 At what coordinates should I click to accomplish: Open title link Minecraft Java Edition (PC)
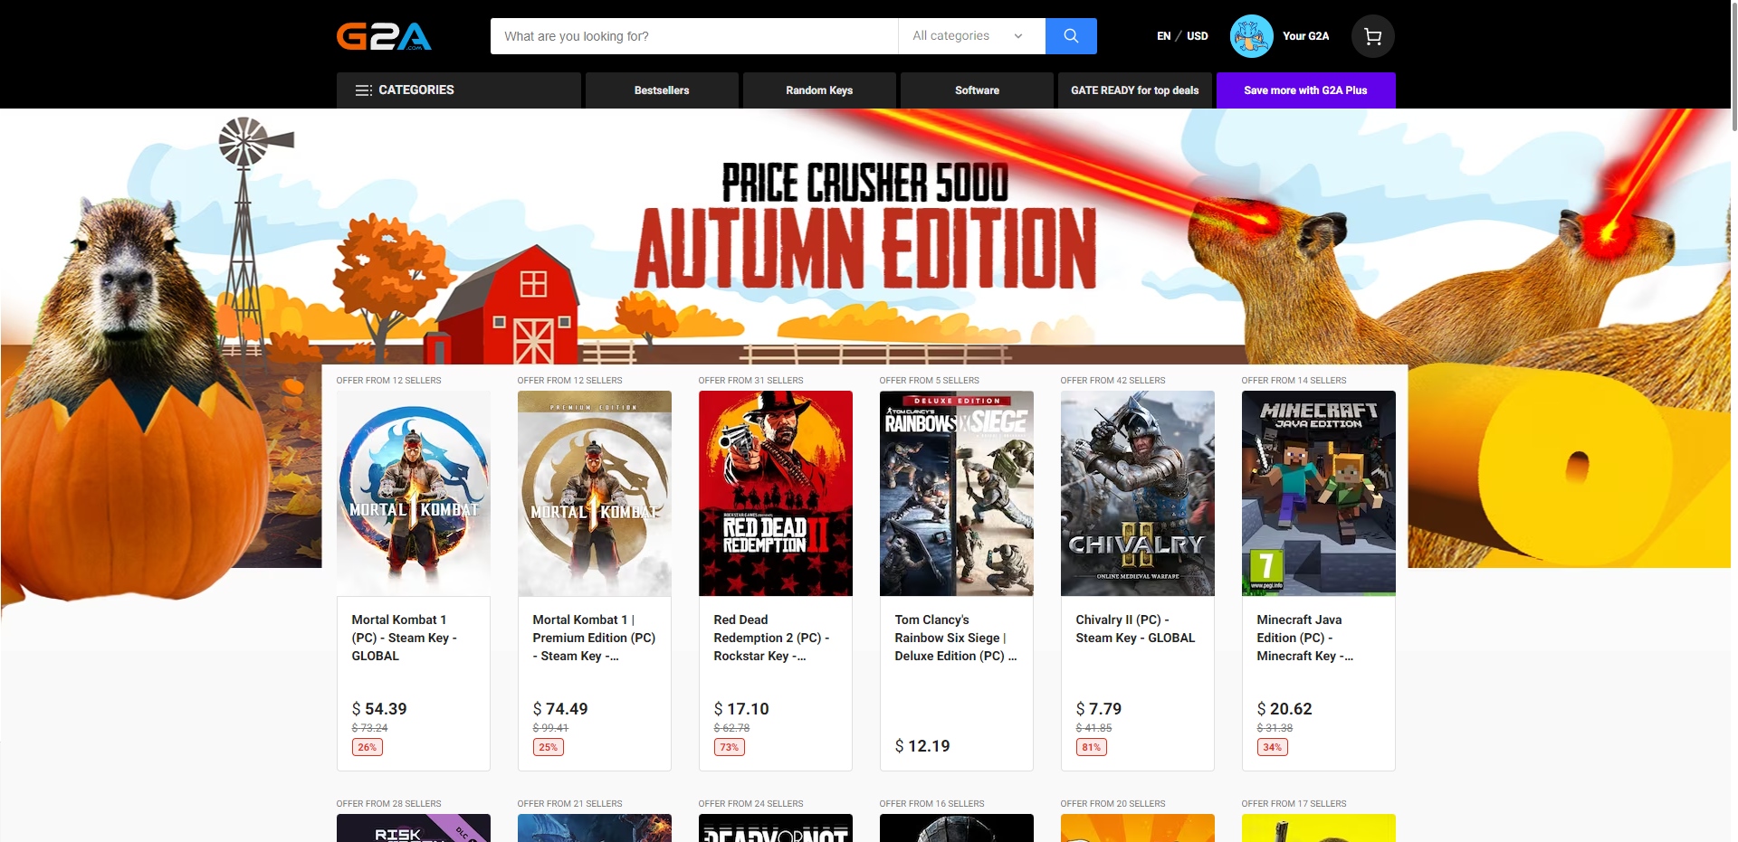click(x=1305, y=638)
